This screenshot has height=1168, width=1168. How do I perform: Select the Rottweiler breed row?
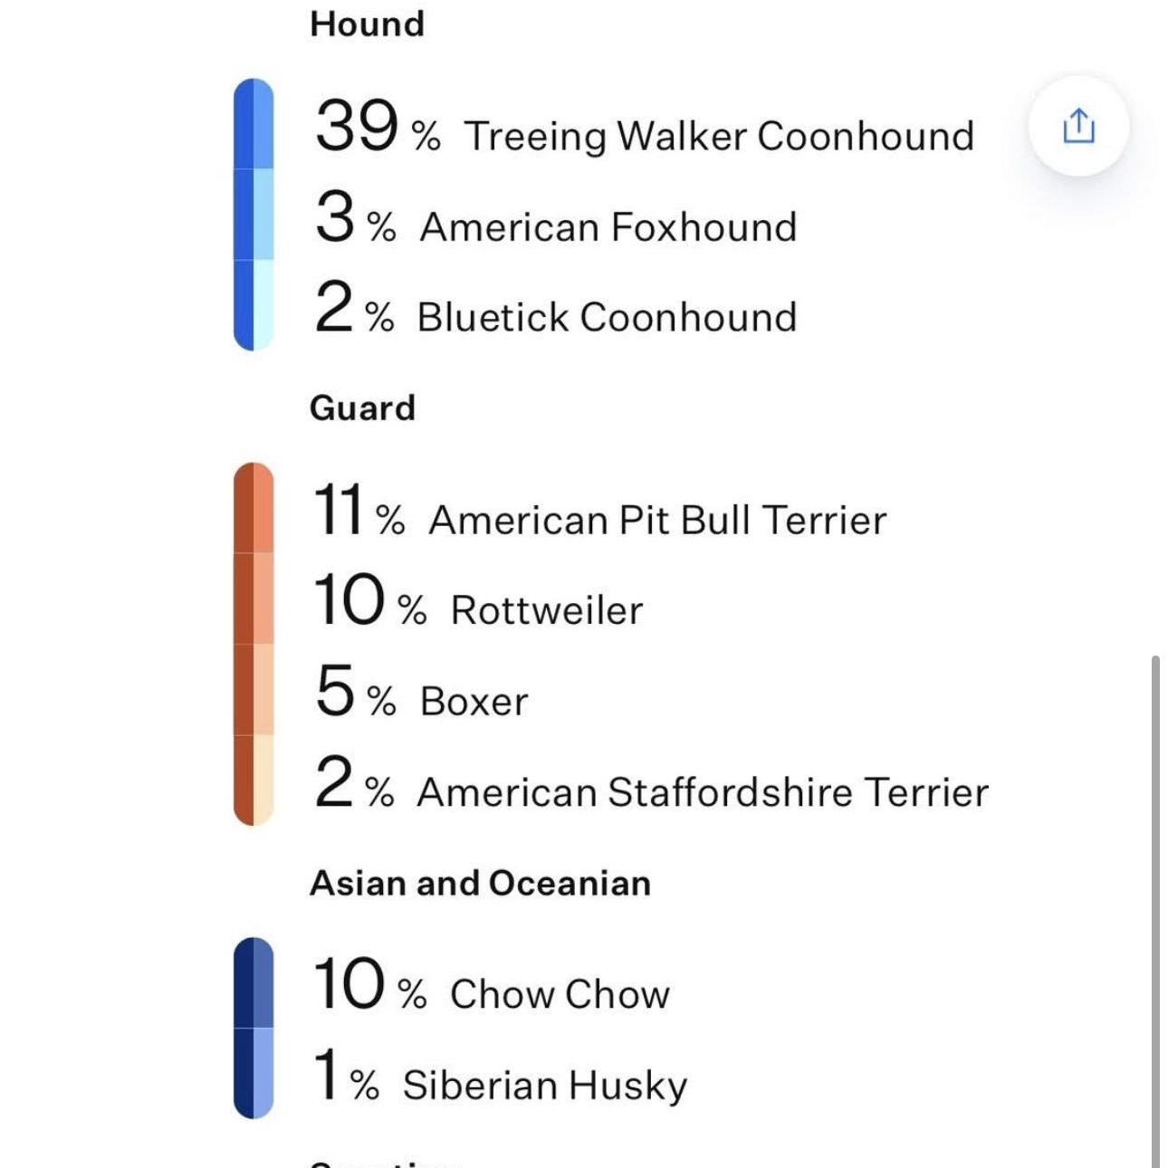[546, 610]
